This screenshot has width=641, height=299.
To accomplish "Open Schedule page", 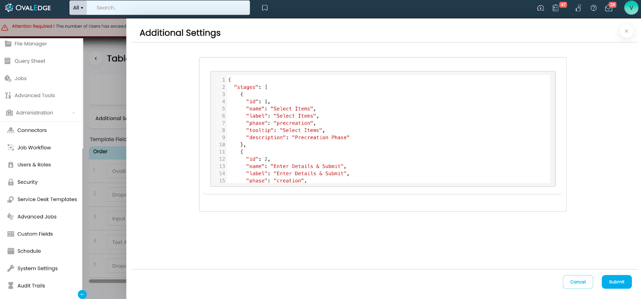I will [x=29, y=251].
